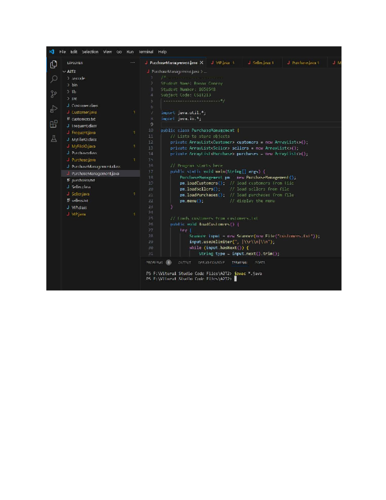This screenshot has width=386, height=500.
Task: Open the File menu
Action: 63,52
